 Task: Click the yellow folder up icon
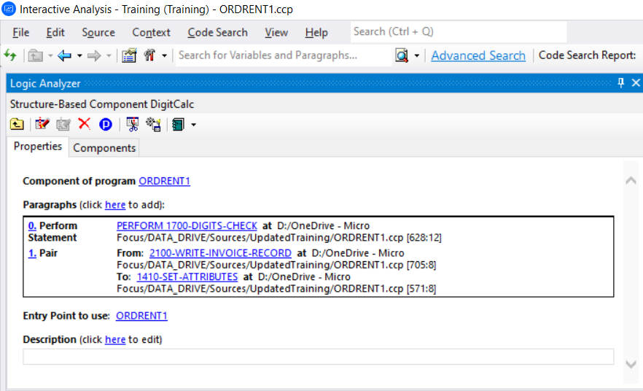(x=17, y=124)
